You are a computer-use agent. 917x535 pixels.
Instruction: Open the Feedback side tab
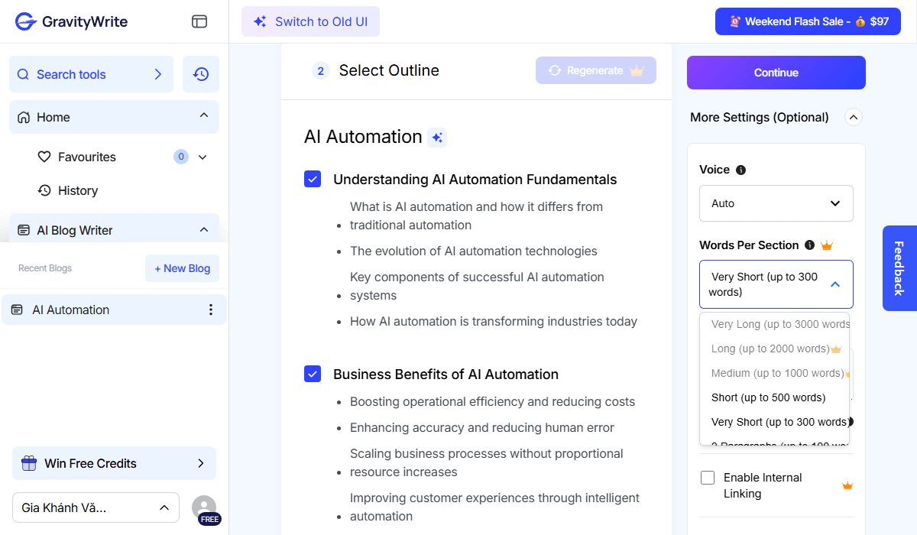click(899, 268)
